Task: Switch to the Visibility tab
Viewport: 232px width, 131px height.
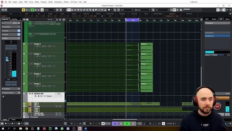Action: click(x=14, y=19)
